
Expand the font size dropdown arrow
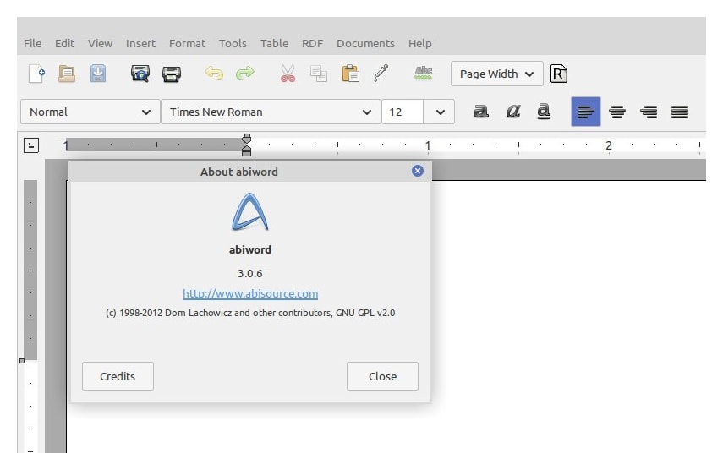click(x=440, y=112)
